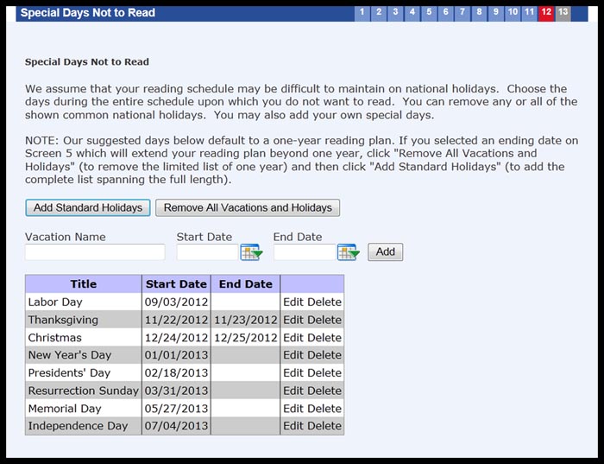This screenshot has width=604, height=464.
Task: Select the Thanksgiving title cell
Action: (x=84, y=320)
